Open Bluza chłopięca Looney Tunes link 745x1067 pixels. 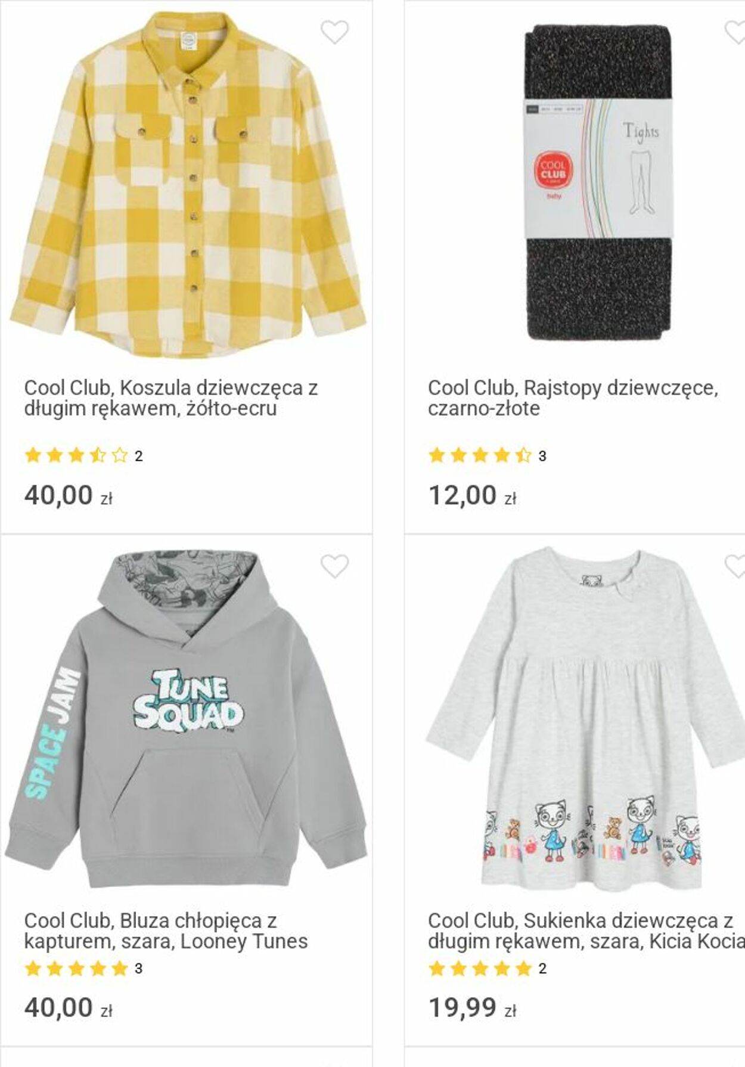point(166,930)
